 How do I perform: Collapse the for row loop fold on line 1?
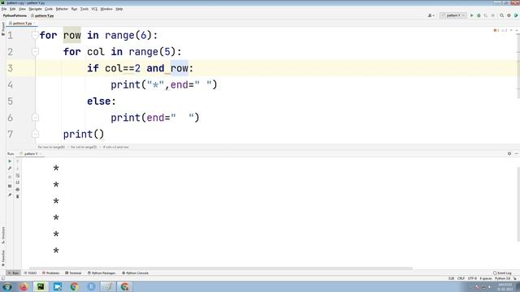tap(35, 35)
